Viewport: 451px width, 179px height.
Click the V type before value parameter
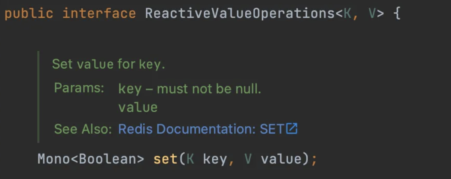click(248, 159)
